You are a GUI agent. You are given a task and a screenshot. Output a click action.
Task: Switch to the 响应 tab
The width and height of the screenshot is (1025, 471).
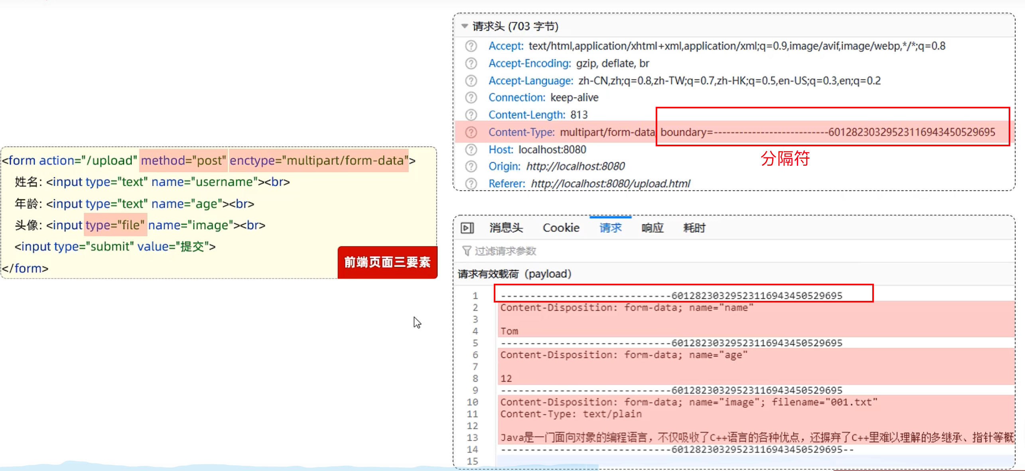[652, 228]
